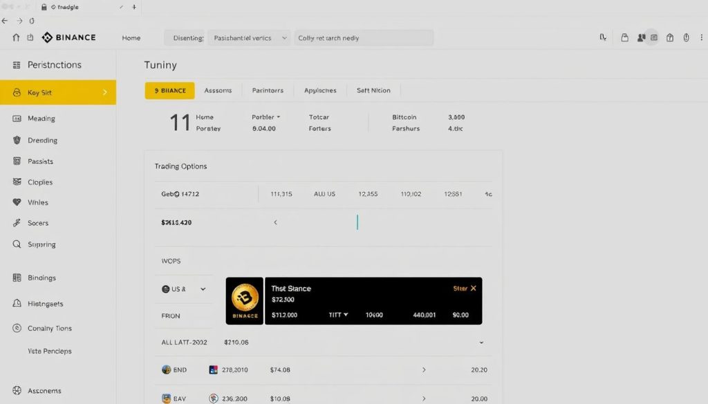
Task: Switch to the Parintorrs tab
Action: pyautogui.click(x=268, y=90)
